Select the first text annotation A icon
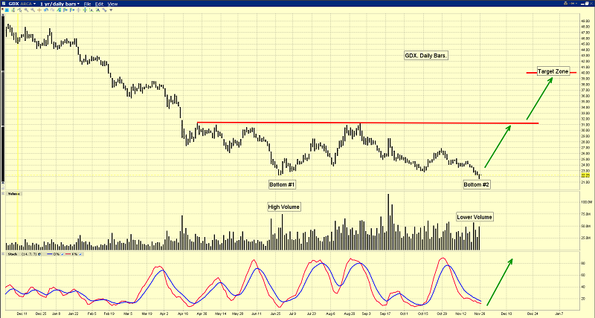The image size is (595, 318). tap(91, 10)
